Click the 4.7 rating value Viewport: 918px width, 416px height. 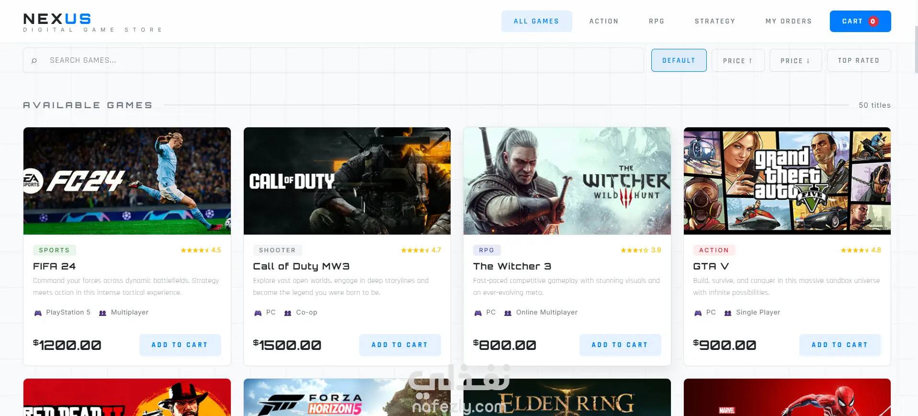pyautogui.click(x=436, y=250)
